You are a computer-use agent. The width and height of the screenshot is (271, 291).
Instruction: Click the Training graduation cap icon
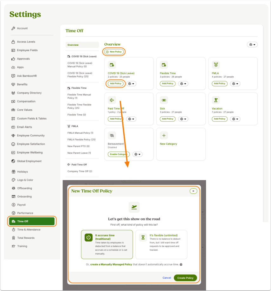(x=14, y=246)
